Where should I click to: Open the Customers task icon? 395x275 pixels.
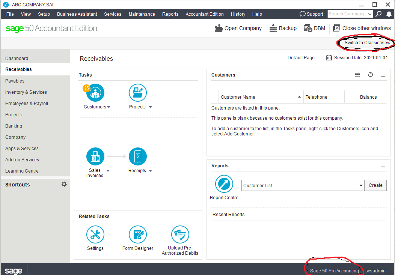[x=95, y=93]
